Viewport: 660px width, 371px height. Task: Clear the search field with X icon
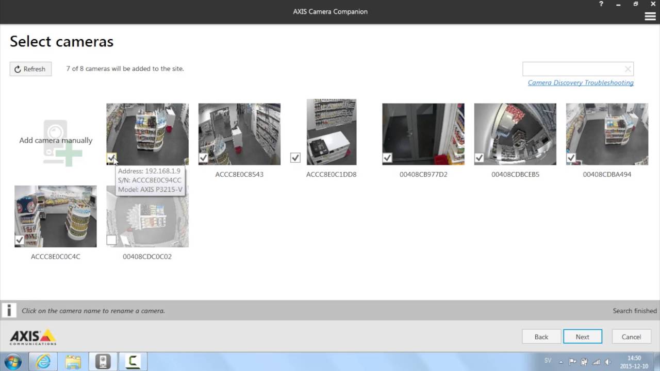tap(628, 69)
